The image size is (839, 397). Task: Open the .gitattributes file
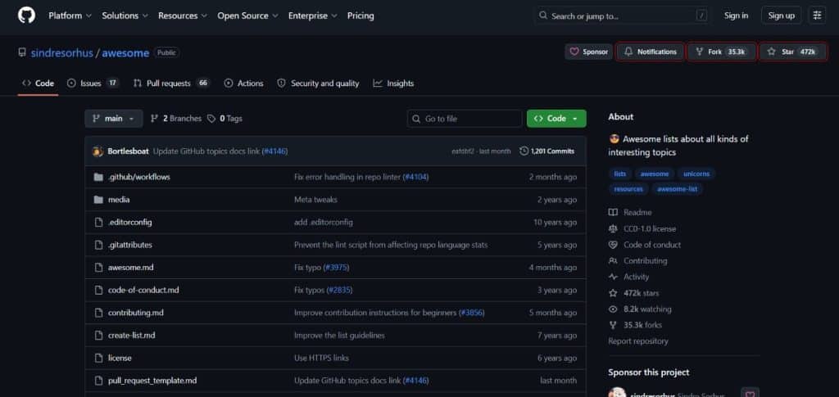(x=130, y=245)
